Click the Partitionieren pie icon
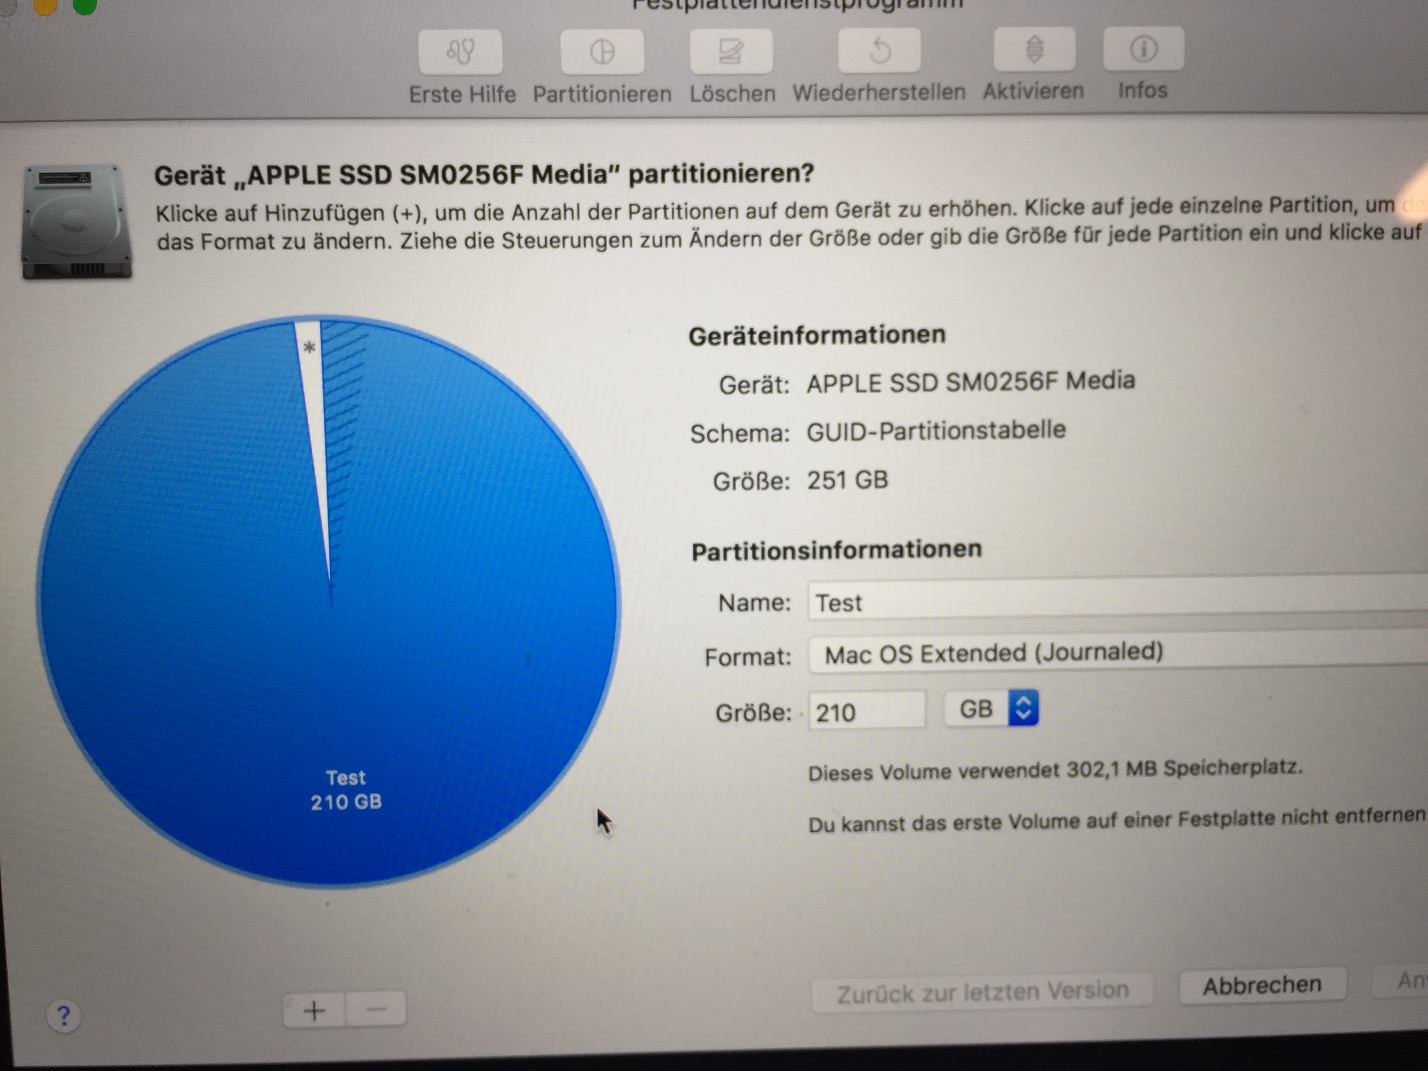The image size is (1428, 1071). [602, 52]
